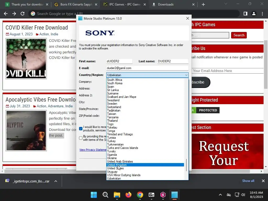Screen dimensions: 268x201
Task: Click browser forward arrow
Action: (14, 14)
